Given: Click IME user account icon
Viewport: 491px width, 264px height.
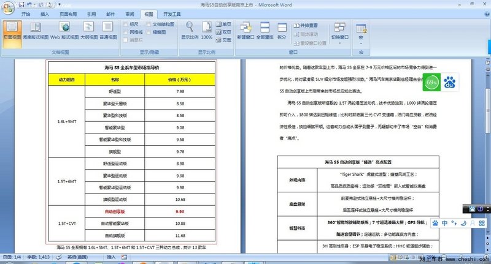Looking at the screenshot, I should (x=473, y=223).
